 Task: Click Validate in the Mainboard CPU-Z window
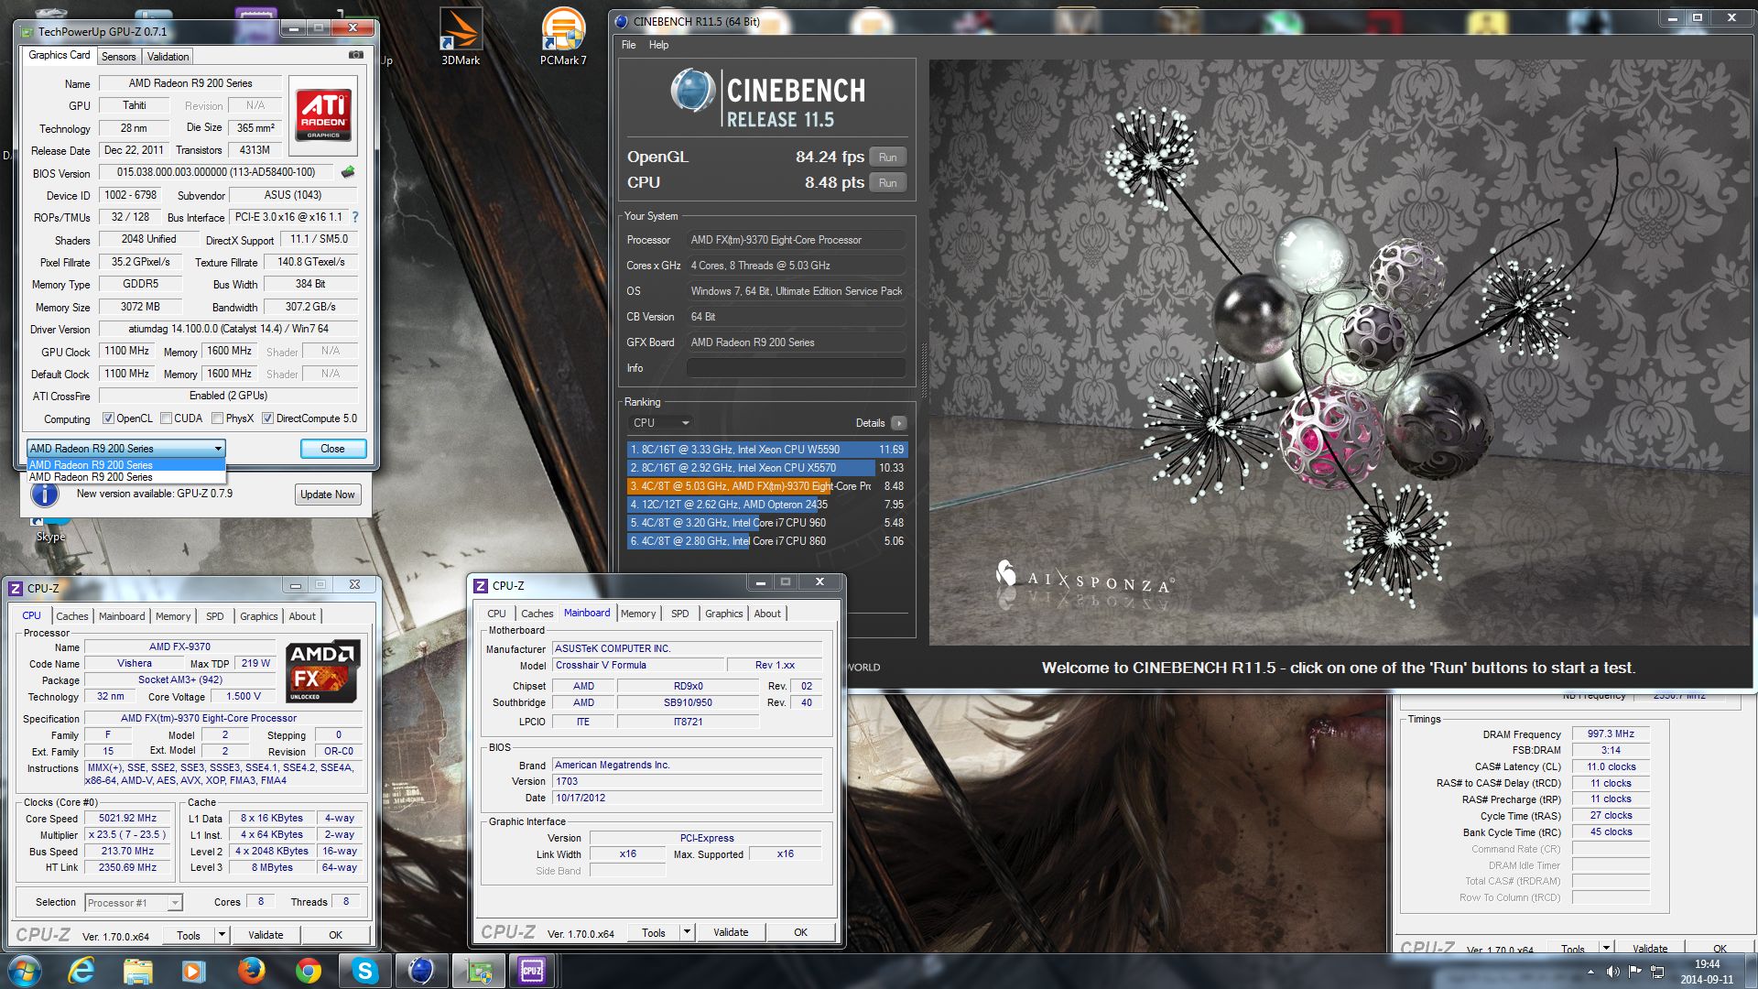click(731, 932)
